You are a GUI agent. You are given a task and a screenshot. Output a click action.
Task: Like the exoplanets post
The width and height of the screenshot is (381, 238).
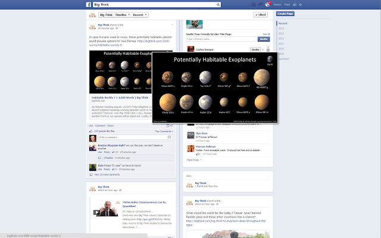[91, 126]
